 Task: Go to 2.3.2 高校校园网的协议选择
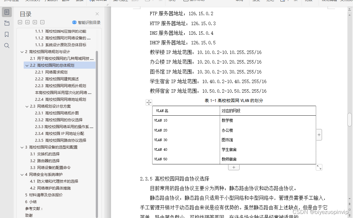[x=59, y=120]
